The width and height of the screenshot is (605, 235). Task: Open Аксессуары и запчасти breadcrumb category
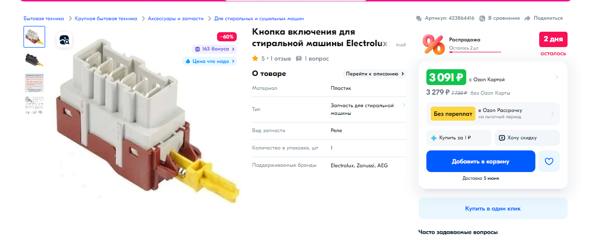[x=176, y=18]
